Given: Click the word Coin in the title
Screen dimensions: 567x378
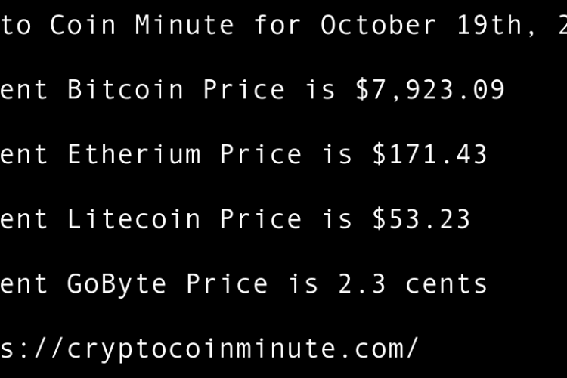Looking at the screenshot, I should tap(83, 26).
